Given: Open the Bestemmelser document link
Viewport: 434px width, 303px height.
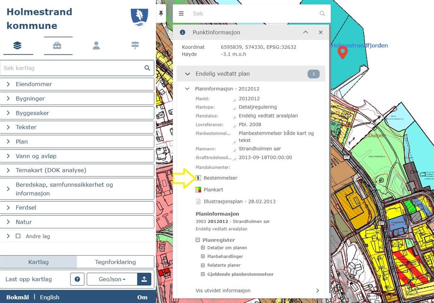Looking at the screenshot, I should tap(220, 178).
